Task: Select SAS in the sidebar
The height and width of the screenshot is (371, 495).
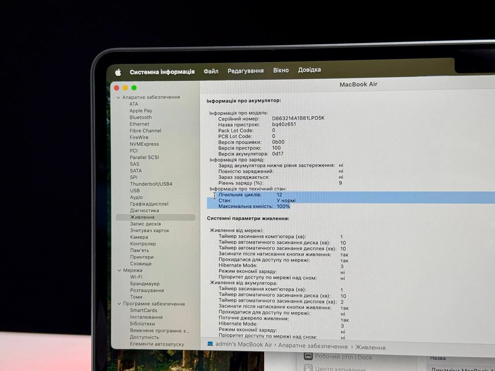Action: click(134, 164)
